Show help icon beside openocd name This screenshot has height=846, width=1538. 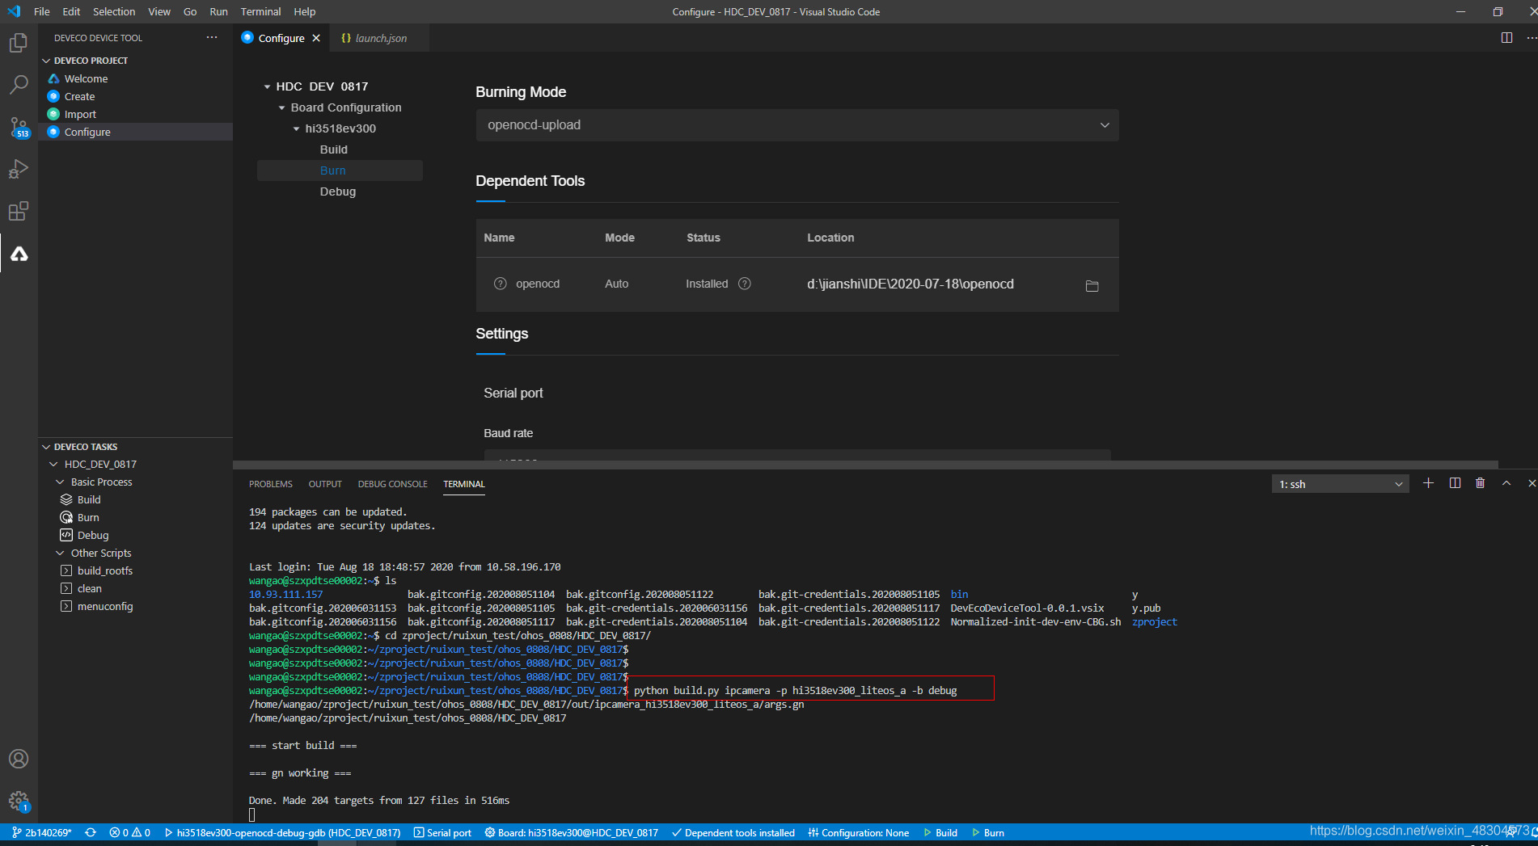500,284
